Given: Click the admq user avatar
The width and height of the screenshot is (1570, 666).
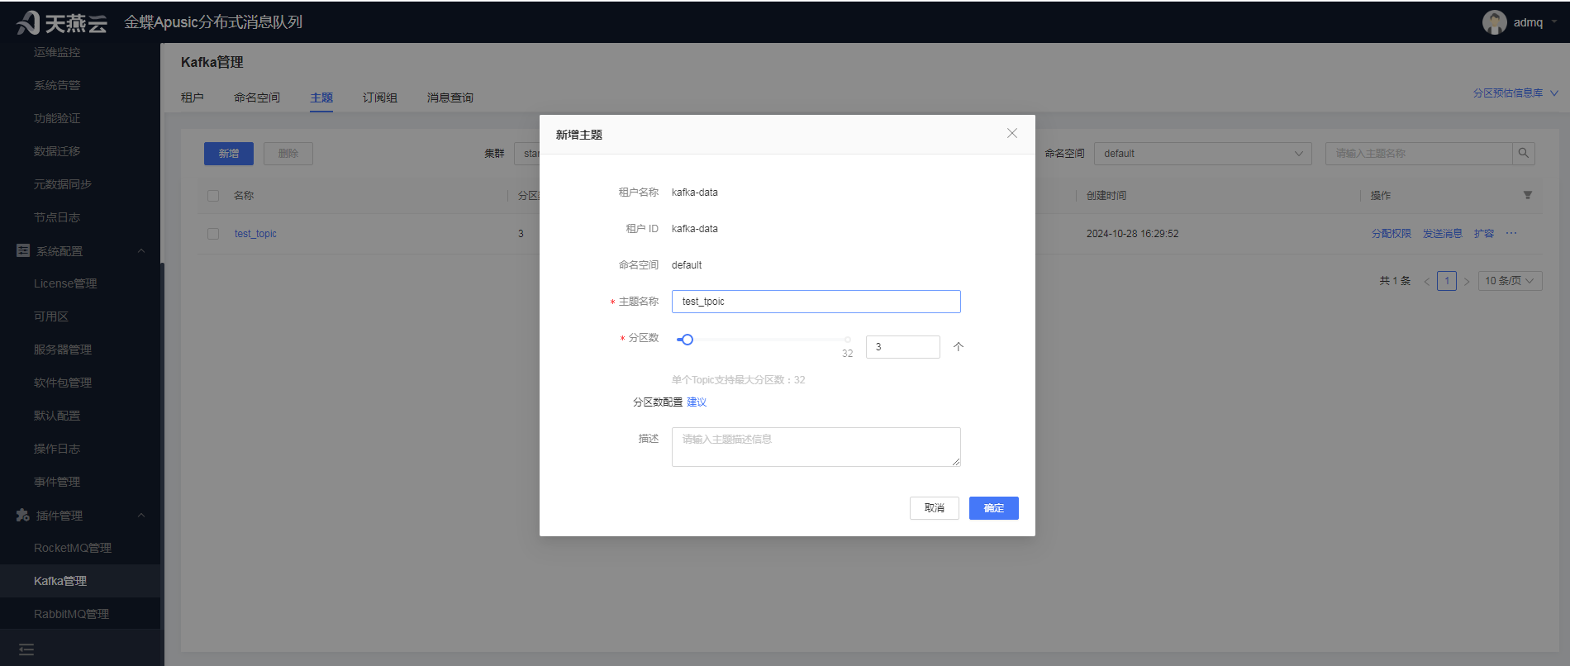Looking at the screenshot, I should tap(1494, 22).
